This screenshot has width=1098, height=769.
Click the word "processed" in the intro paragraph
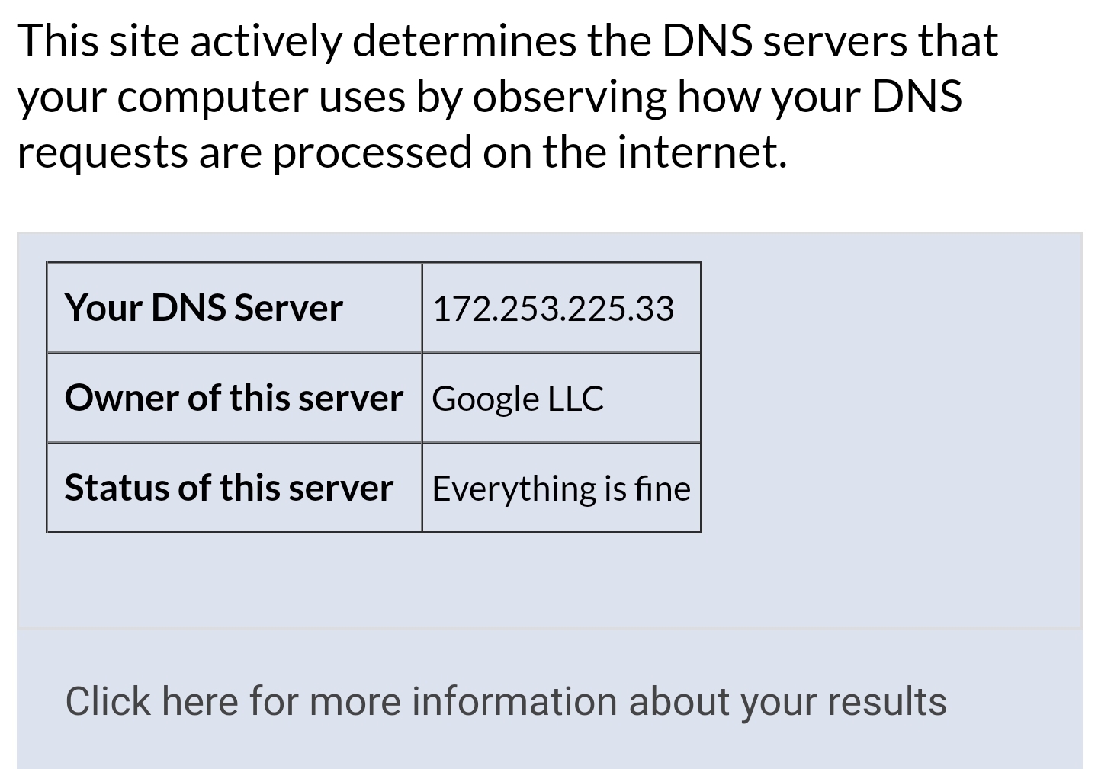pos(372,153)
